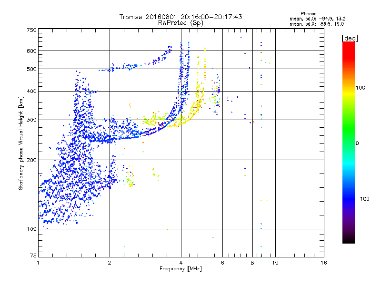Click the colorbar label '100'
The height and width of the screenshot is (286, 381).
click(x=361, y=88)
